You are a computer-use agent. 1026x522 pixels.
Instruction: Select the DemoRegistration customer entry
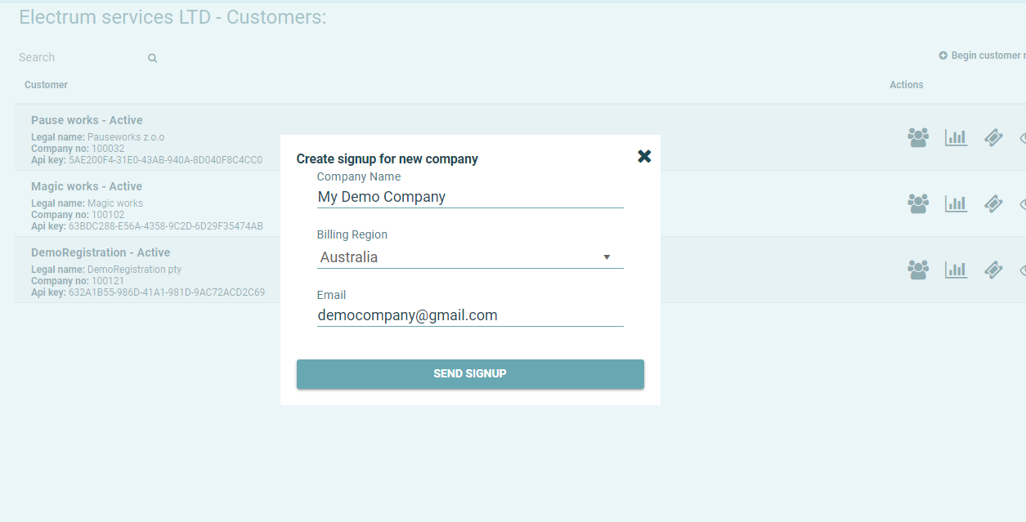coord(101,252)
